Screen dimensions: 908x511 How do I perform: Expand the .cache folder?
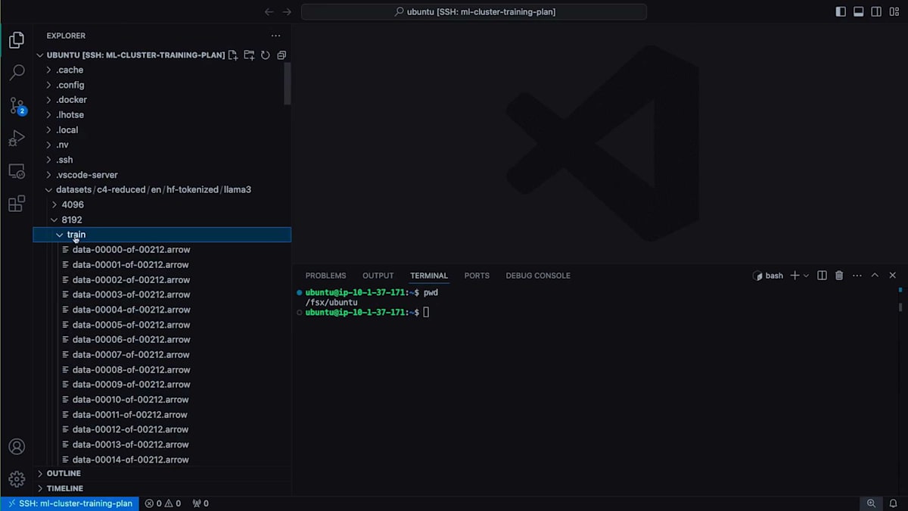162,70
